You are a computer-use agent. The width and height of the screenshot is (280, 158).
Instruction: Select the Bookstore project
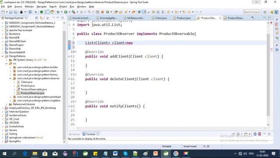14,34
